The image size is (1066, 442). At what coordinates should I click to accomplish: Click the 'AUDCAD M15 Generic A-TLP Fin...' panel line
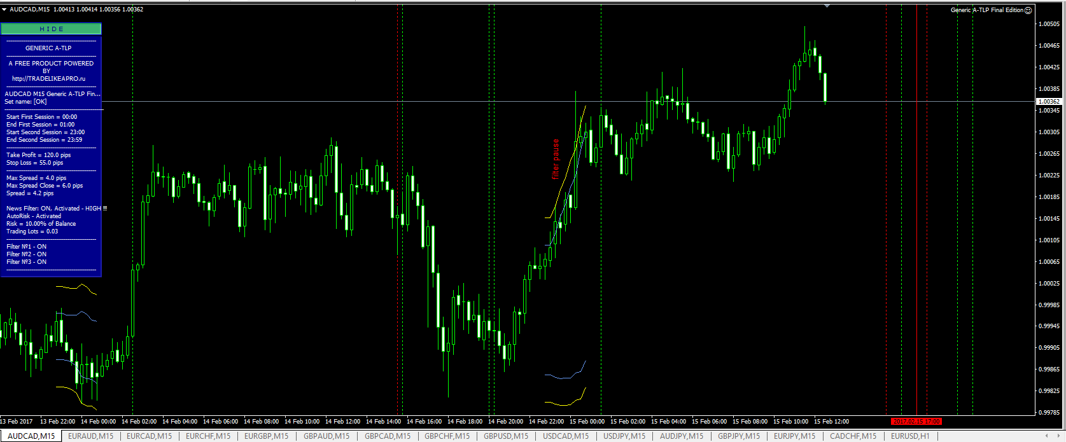pyautogui.click(x=52, y=94)
